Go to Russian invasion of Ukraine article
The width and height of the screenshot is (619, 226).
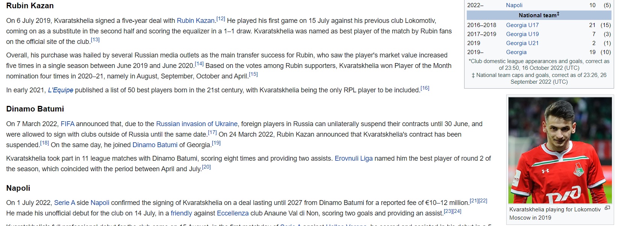[x=197, y=124]
